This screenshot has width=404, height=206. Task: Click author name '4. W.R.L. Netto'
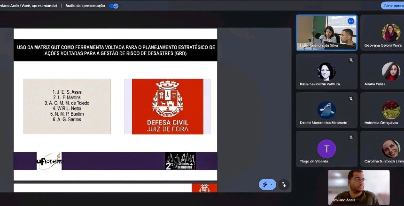click(x=67, y=109)
